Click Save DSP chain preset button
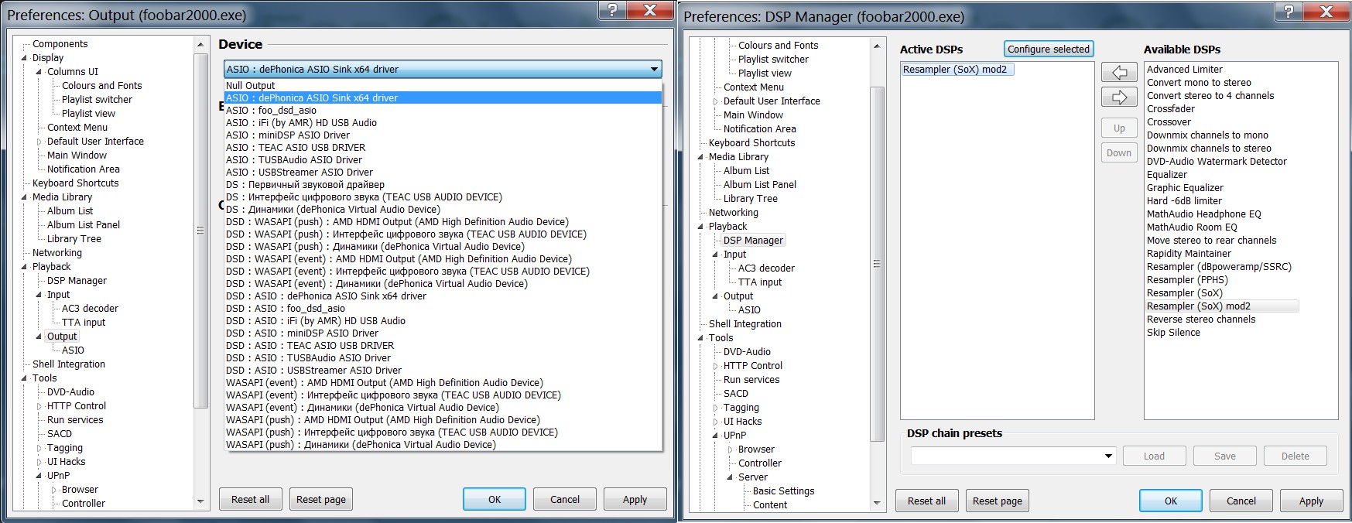This screenshot has height=523, width=1352. click(1225, 456)
